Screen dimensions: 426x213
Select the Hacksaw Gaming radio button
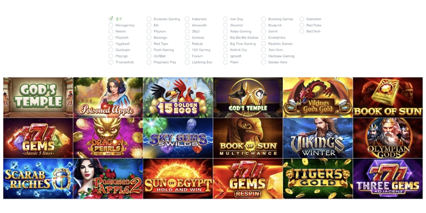coord(264,56)
